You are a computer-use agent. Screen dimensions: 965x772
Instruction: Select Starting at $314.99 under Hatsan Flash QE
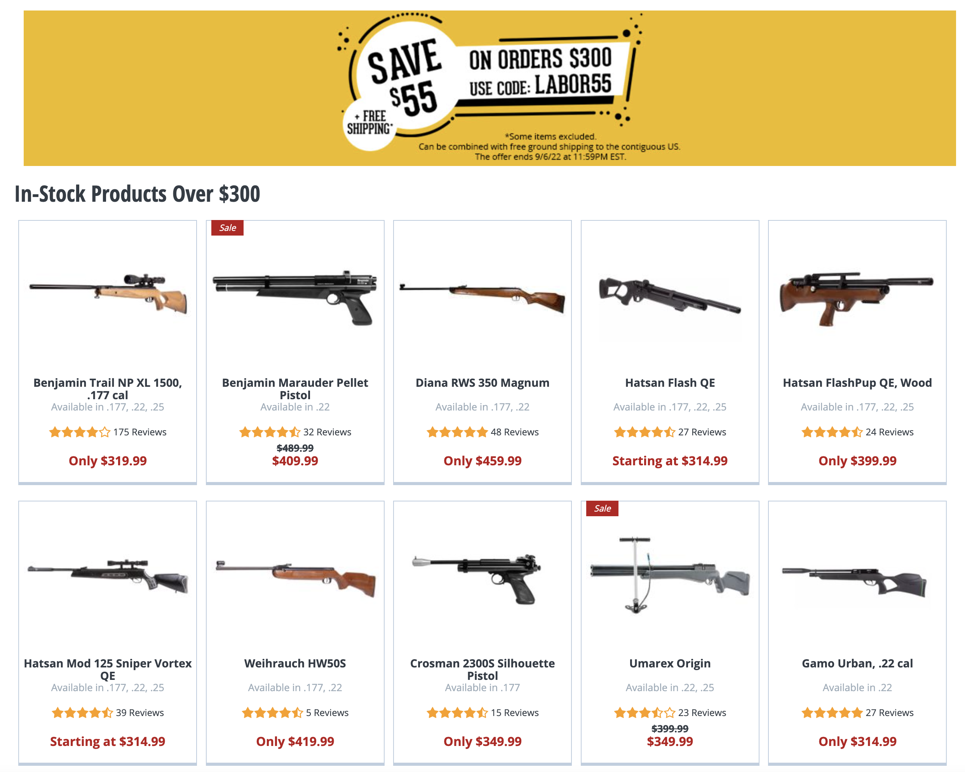pyautogui.click(x=670, y=461)
